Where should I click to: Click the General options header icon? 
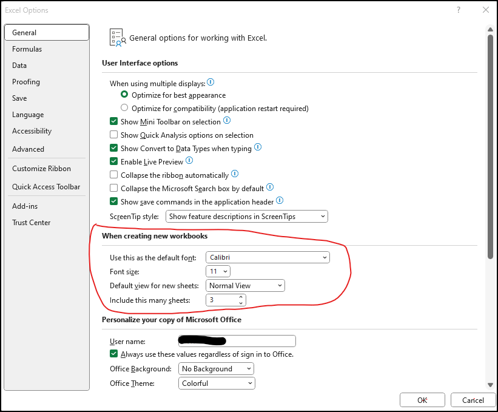coord(118,38)
